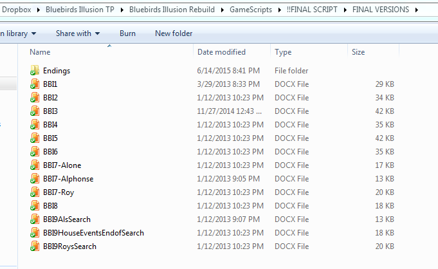Select the BBI2 document icon

pyautogui.click(x=35, y=98)
